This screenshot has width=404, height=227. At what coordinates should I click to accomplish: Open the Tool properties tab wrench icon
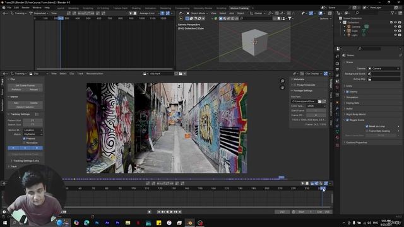click(337, 56)
